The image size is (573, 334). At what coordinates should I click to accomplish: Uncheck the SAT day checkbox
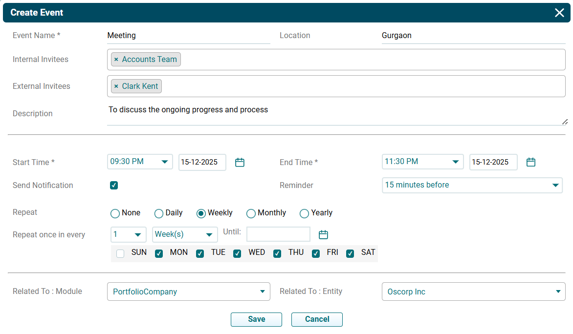(350, 253)
